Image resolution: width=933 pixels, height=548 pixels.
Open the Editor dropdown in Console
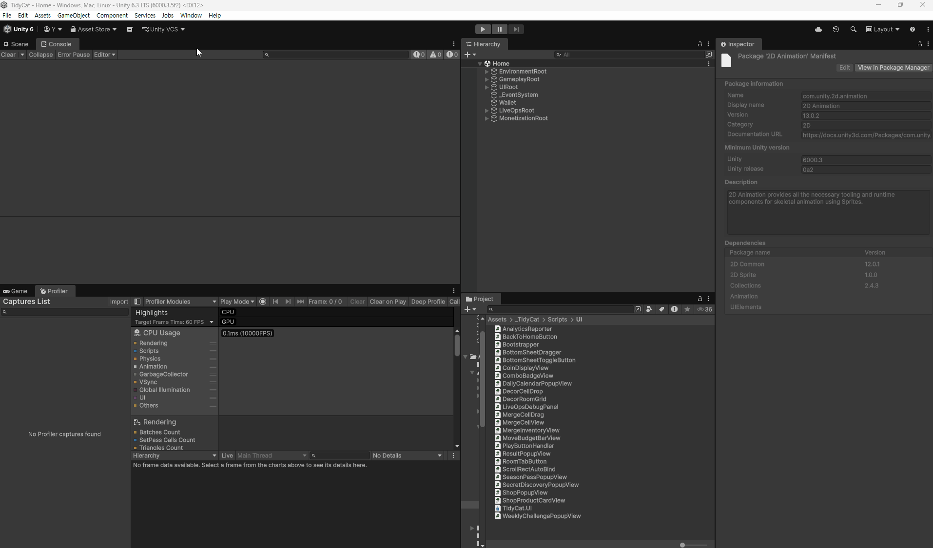click(105, 55)
